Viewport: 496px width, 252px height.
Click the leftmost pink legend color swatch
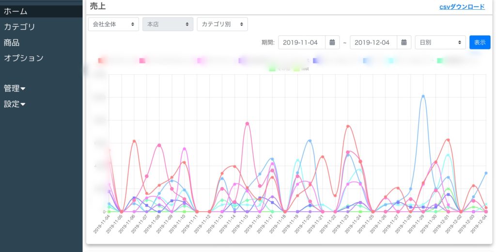click(x=142, y=61)
